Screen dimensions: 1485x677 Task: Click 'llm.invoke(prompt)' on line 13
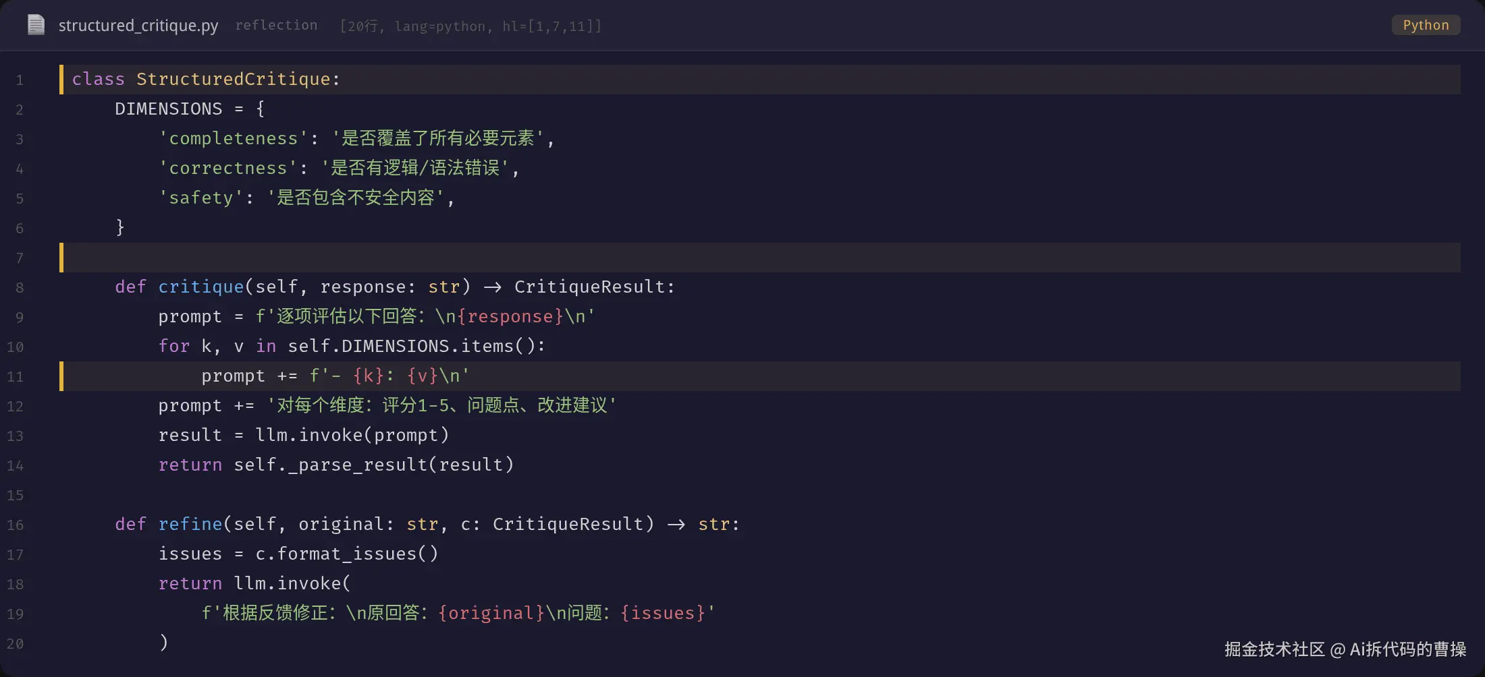(x=352, y=435)
